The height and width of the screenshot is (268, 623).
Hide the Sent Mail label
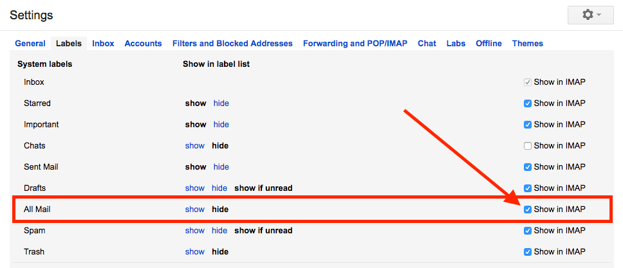[221, 167]
